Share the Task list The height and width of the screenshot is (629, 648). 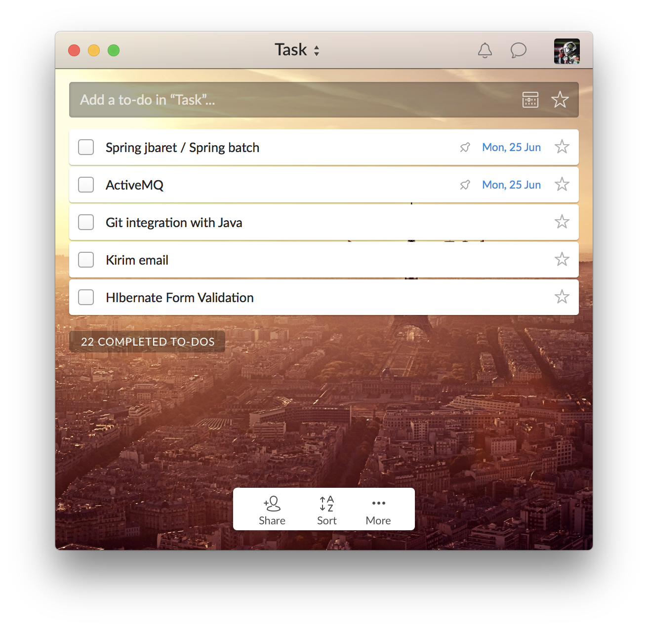(x=272, y=511)
